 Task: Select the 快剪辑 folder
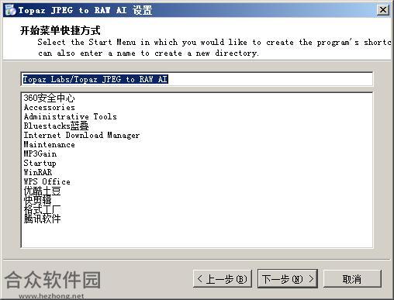37,200
